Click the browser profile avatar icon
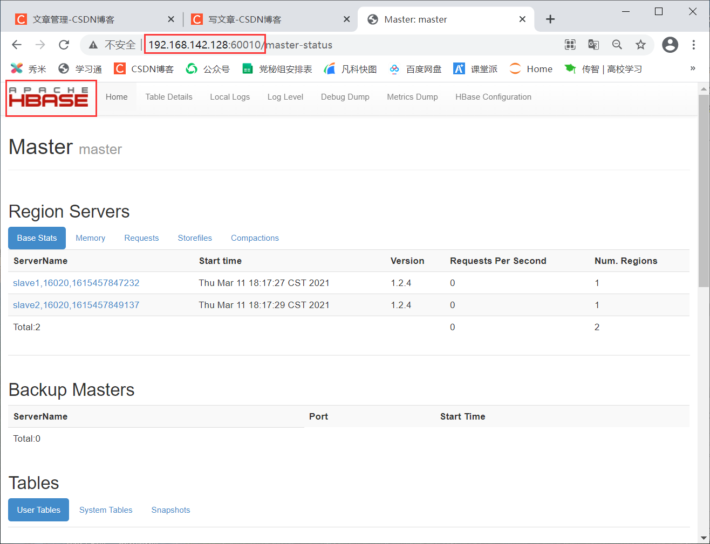 pos(670,45)
